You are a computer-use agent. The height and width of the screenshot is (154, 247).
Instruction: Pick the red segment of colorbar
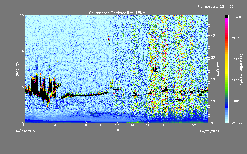(x=227, y=38)
